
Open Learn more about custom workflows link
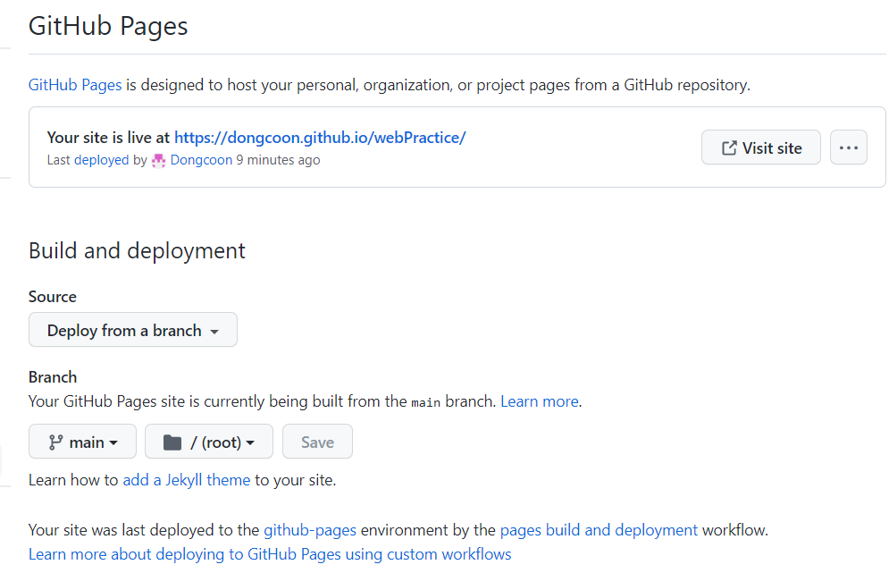[x=270, y=554]
